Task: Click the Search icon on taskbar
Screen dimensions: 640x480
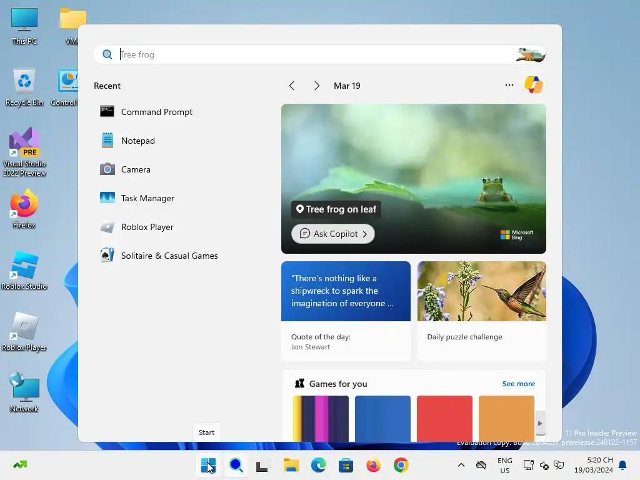Action: tap(236, 465)
